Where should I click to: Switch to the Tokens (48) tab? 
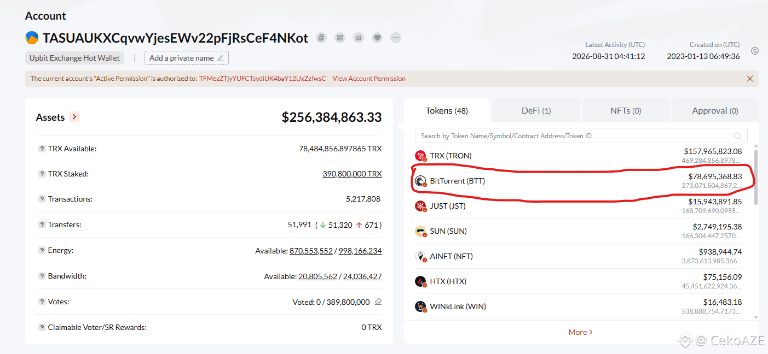coord(447,110)
